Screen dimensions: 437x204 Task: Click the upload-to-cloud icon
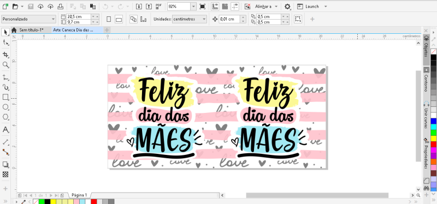pos(50,6)
